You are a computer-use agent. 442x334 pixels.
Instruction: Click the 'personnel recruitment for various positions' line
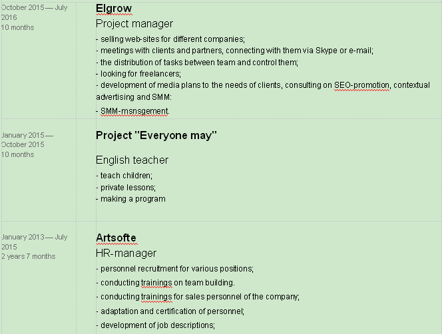click(x=176, y=269)
